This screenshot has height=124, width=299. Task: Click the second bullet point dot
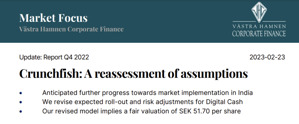point(21,102)
